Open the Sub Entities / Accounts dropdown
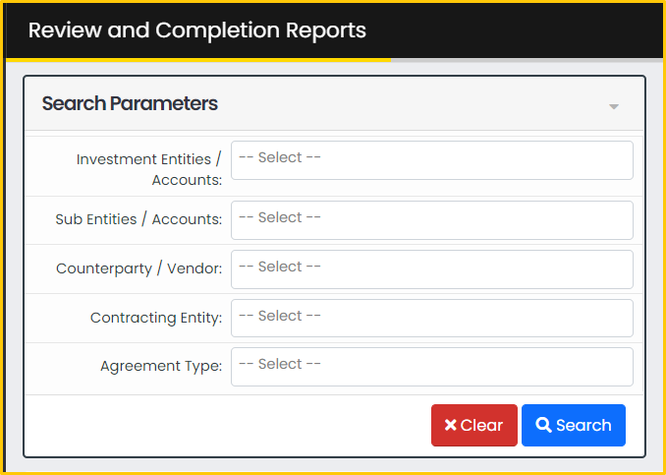 432,220
